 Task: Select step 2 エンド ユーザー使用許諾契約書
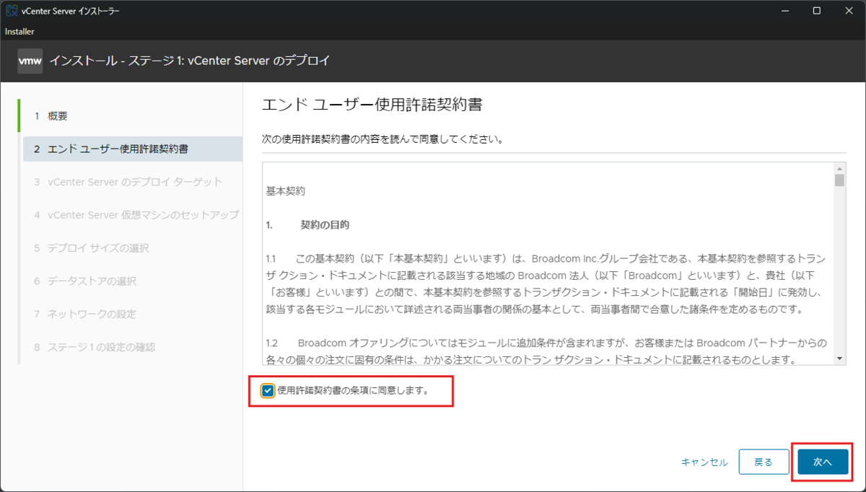click(133, 149)
